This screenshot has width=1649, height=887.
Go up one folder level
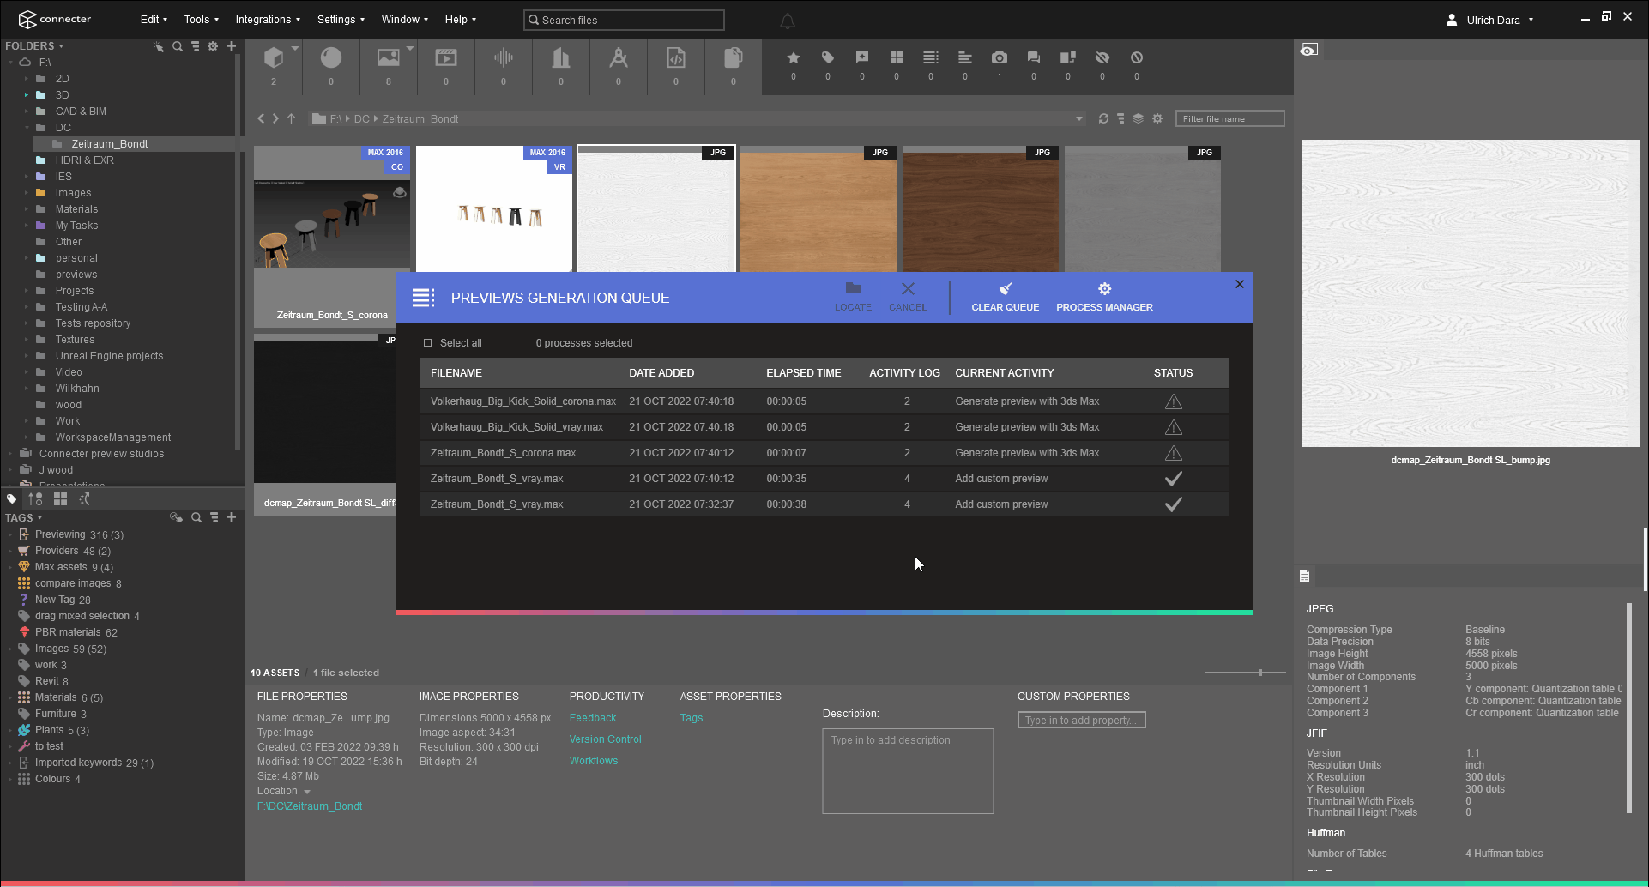point(291,118)
